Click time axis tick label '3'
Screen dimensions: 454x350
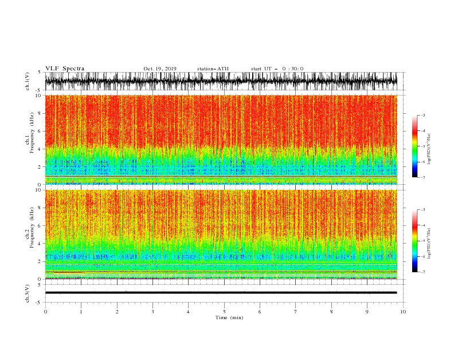tap(152, 312)
